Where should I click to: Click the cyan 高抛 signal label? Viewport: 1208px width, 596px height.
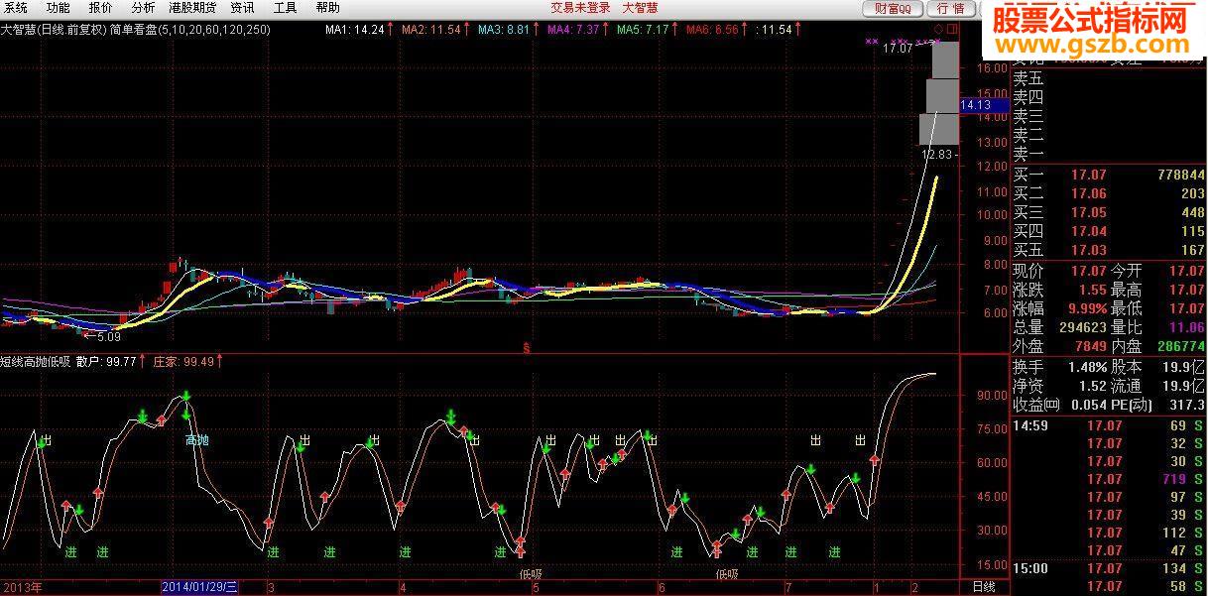[x=197, y=440]
